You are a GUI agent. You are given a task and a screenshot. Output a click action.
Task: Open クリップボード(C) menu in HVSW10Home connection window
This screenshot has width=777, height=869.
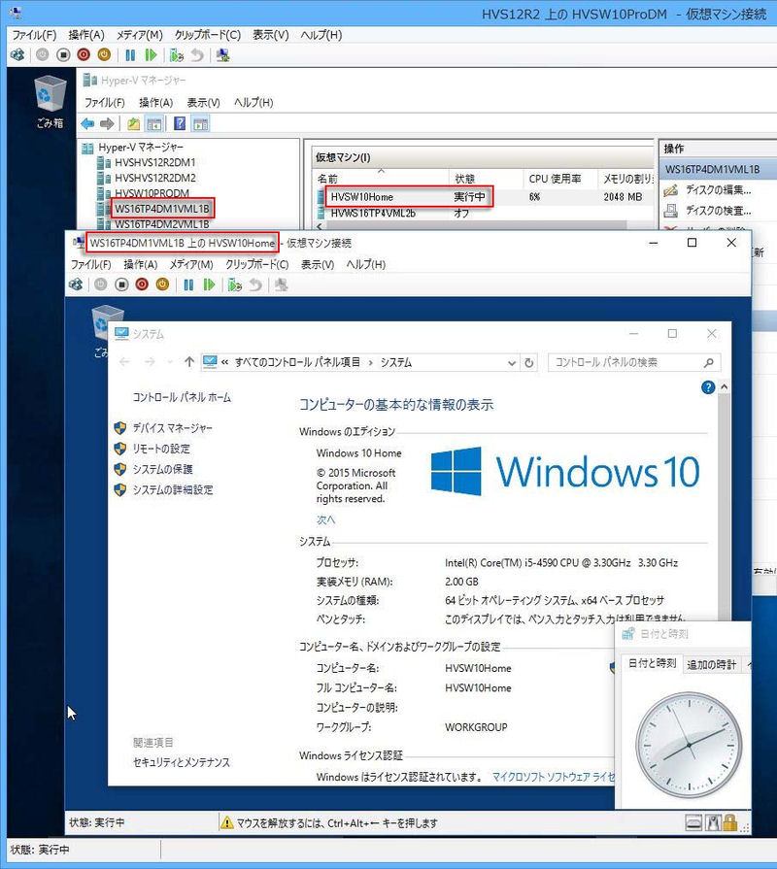point(257,264)
